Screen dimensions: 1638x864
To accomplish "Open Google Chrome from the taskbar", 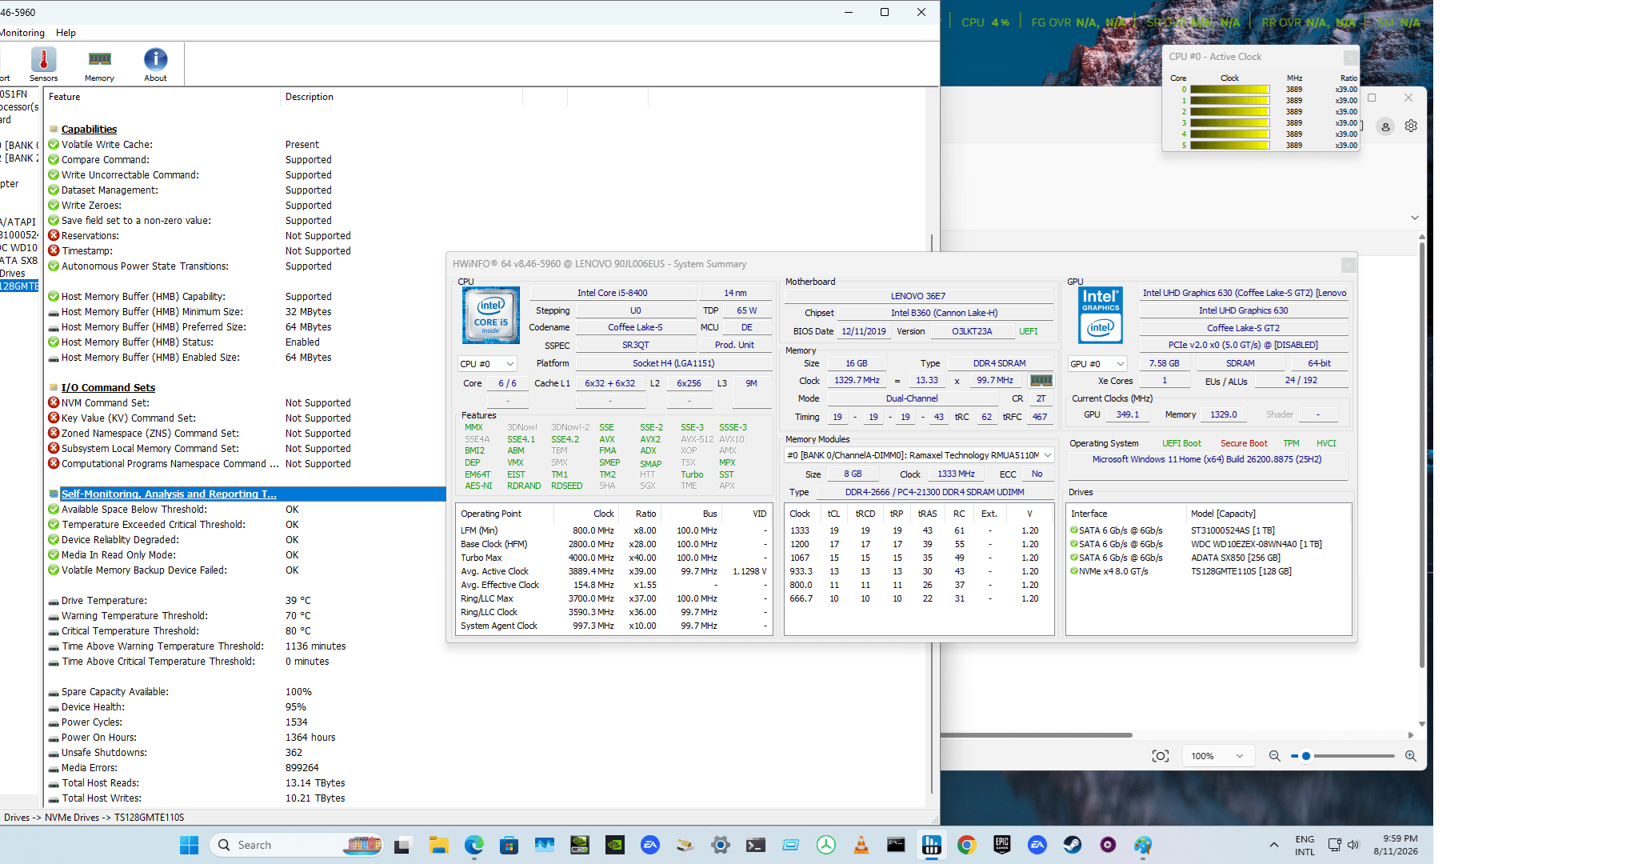I will [x=967, y=845].
